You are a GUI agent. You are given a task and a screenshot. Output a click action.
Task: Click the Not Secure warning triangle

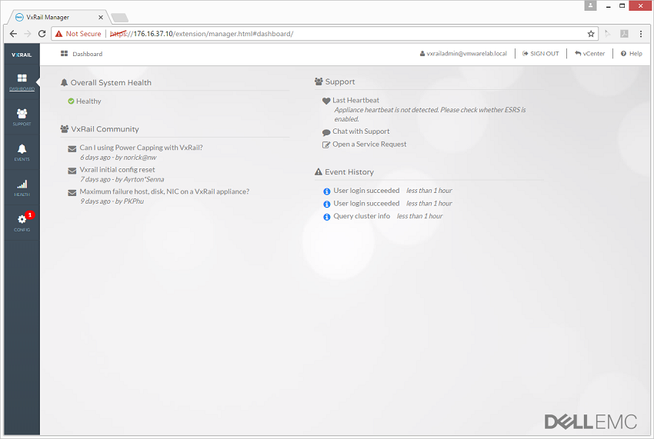(58, 34)
